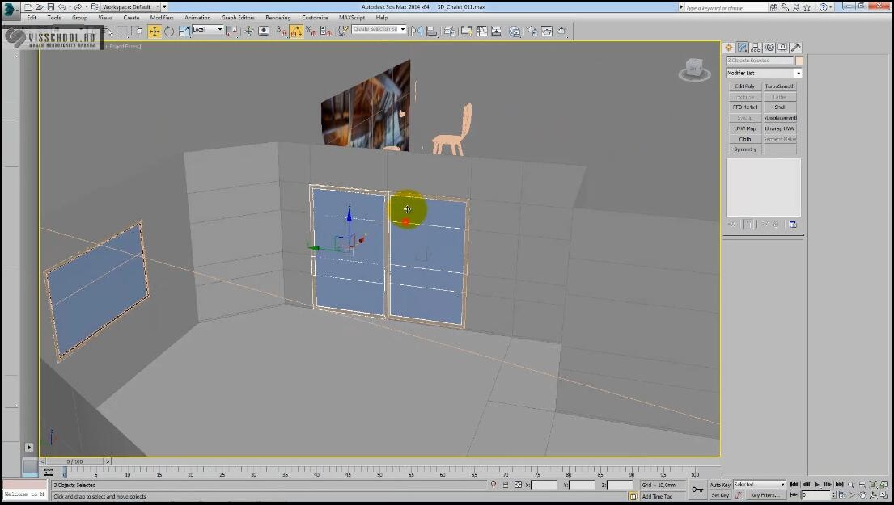Screen dimensions: 894x505
Task: Click the Shell modifier button
Action: pyautogui.click(x=780, y=107)
